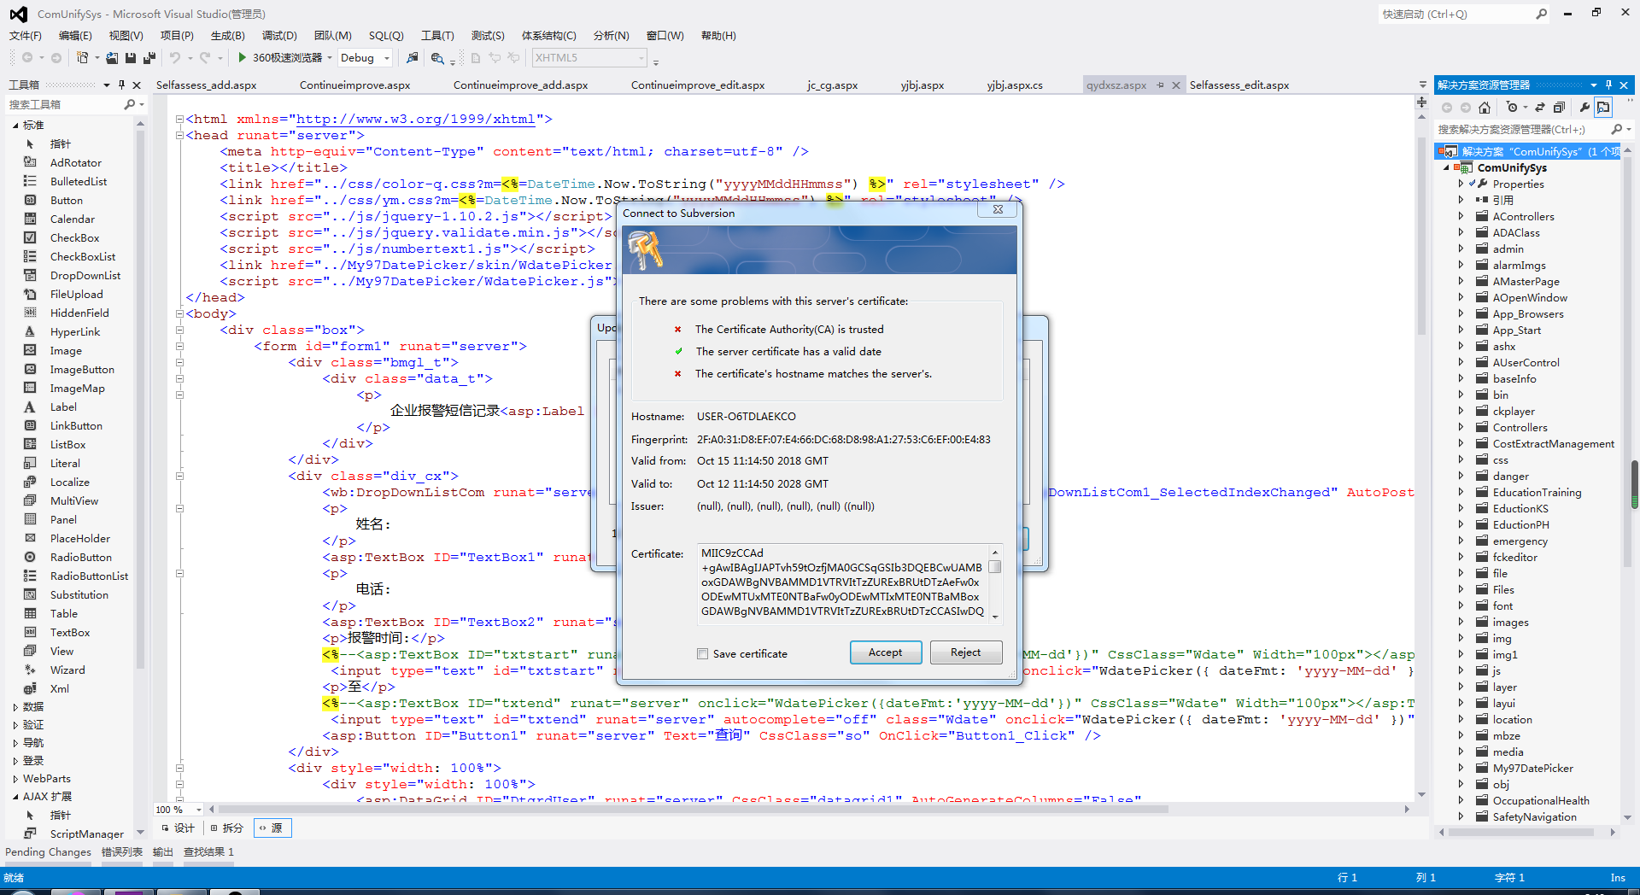Expand the css folder in Solution Explorer
This screenshot has width=1640, height=895.
[x=1461, y=459]
